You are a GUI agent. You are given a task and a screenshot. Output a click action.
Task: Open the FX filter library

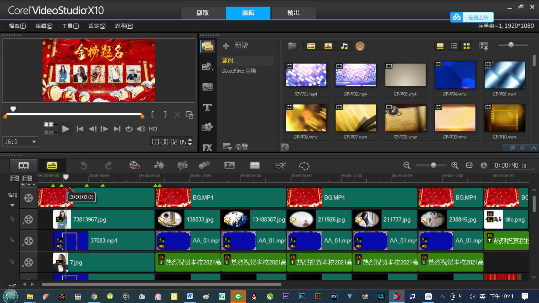click(x=207, y=148)
